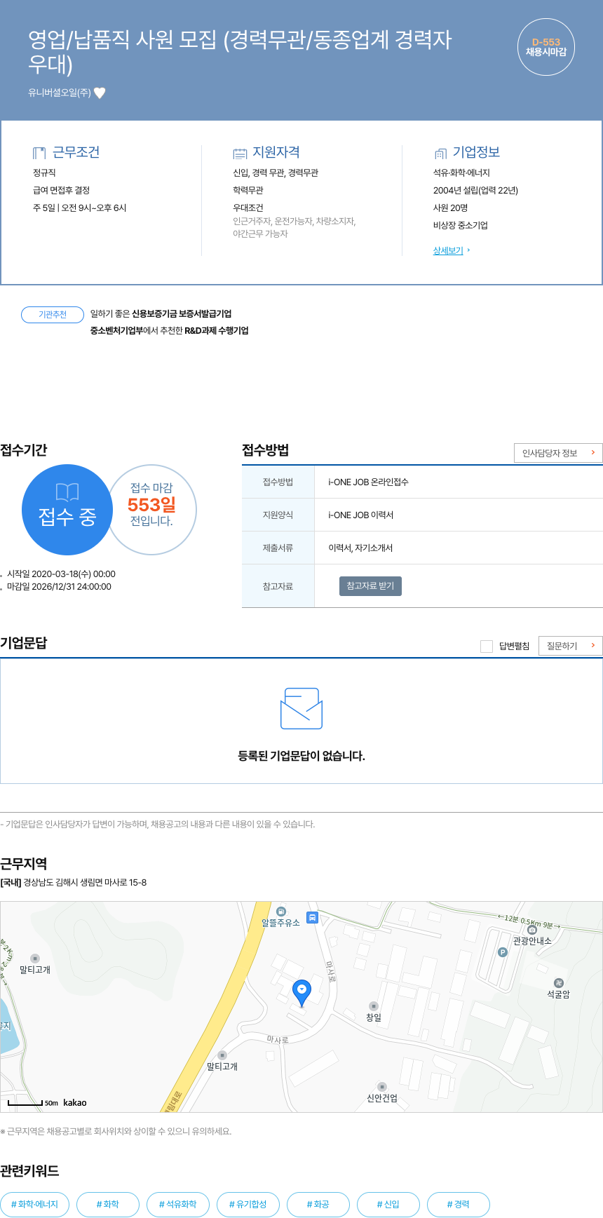This screenshot has height=1218, width=603.
Task: Click the 석유·화학·에너지 industry text
Action: pos(461,172)
